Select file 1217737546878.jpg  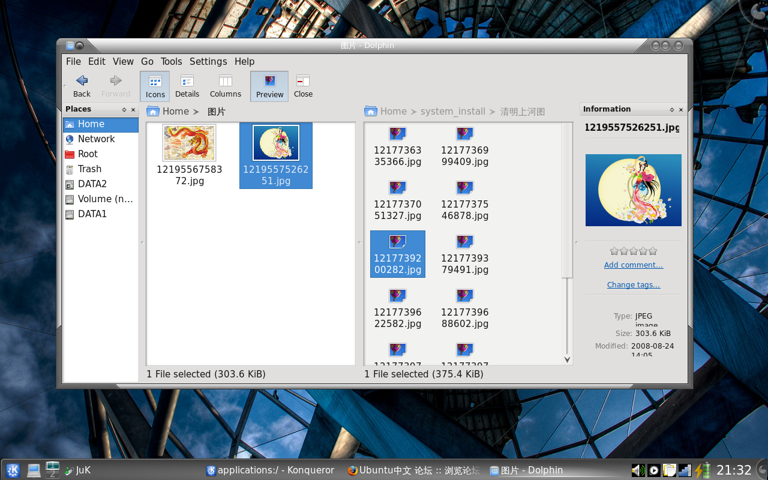(x=465, y=201)
